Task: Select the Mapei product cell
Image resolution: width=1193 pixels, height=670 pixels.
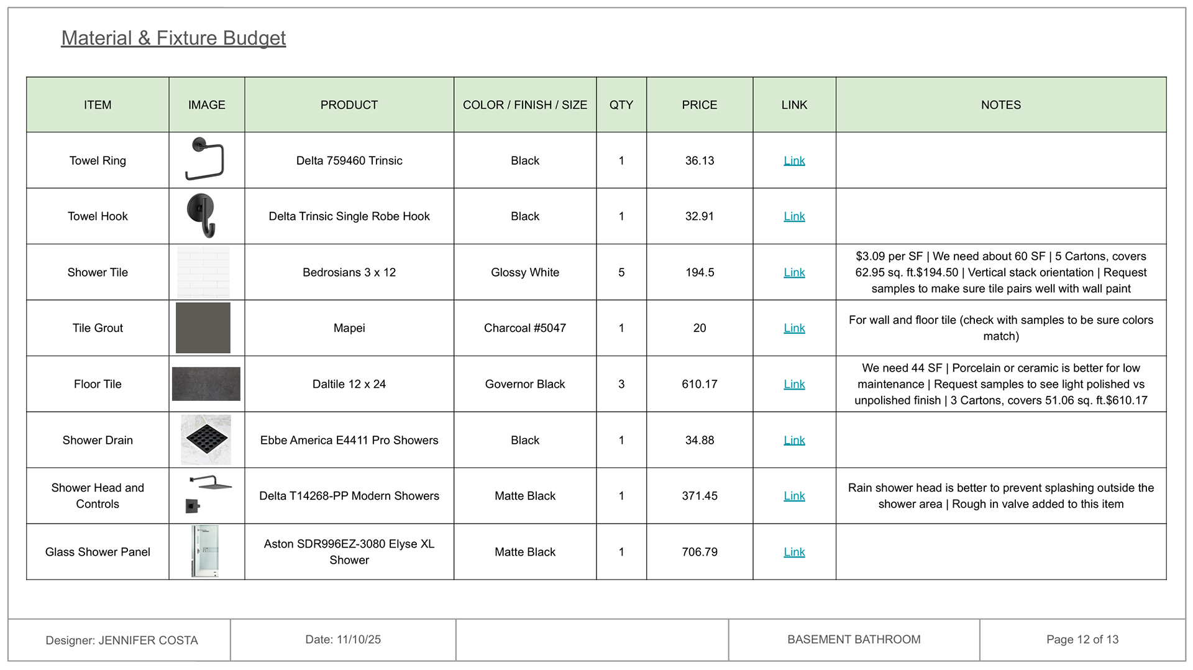Action: tap(349, 328)
